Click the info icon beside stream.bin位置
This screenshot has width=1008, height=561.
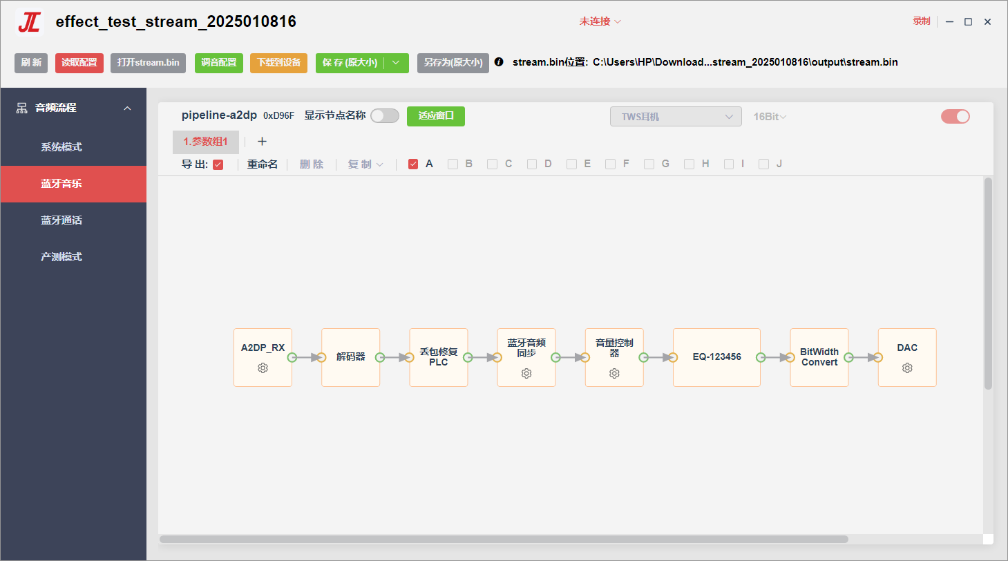[x=499, y=62]
